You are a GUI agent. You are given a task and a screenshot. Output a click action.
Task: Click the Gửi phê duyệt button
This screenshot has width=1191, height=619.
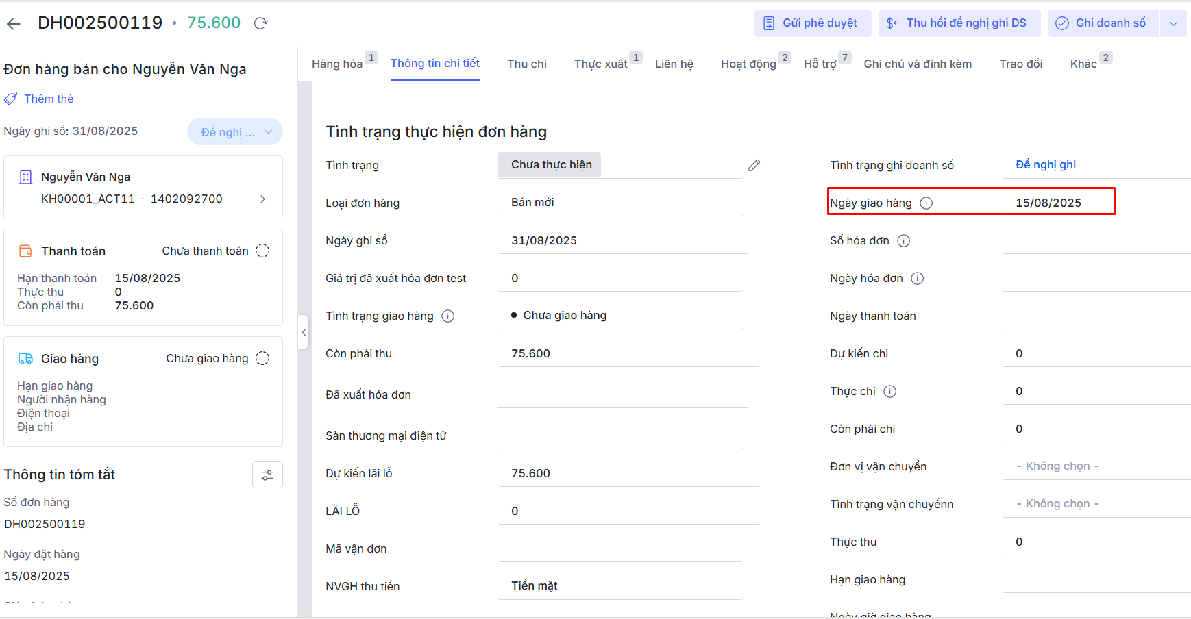click(812, 23)
